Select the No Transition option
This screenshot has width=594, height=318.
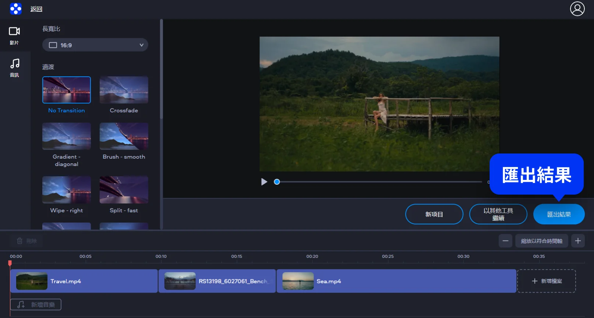tap(67, 90)
